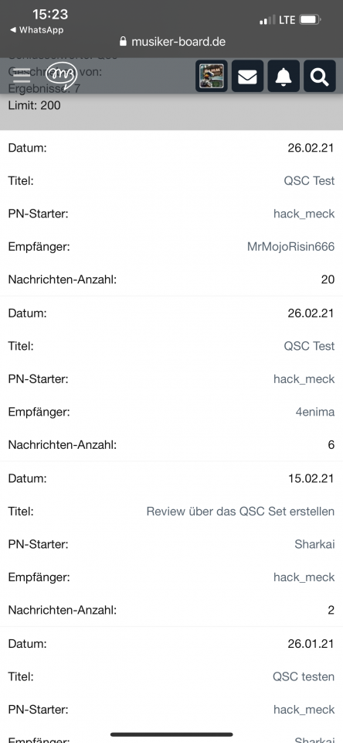Open PN-Starter Sharkai profile link
Image resolution: width=343 pixels, height=743 pixels.
click(314, 544)
